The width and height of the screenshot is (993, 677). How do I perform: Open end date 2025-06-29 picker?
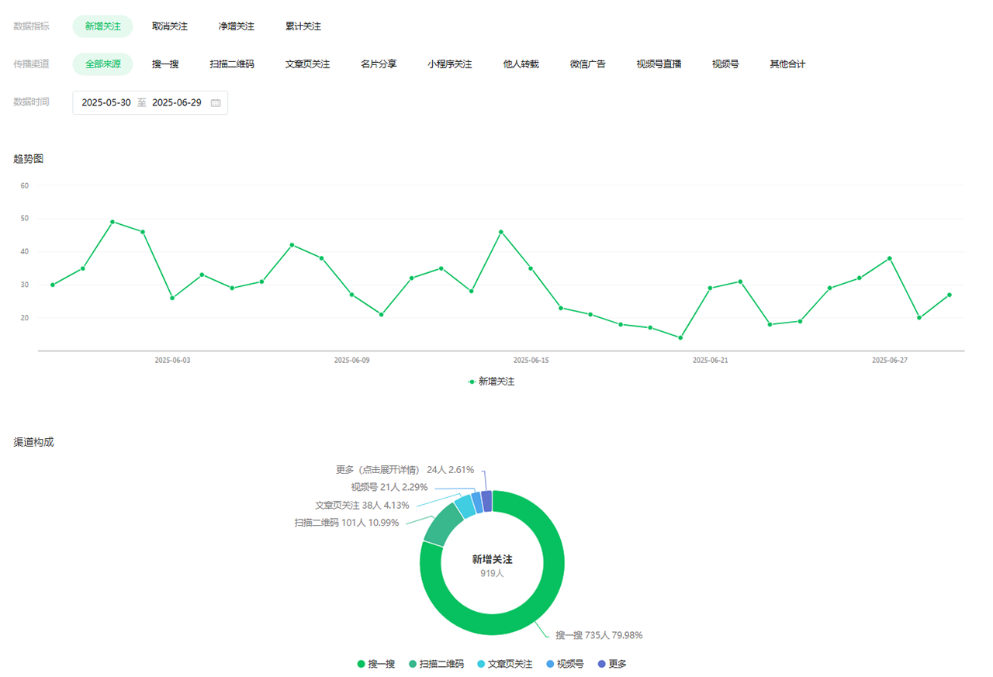pos(177,102)
